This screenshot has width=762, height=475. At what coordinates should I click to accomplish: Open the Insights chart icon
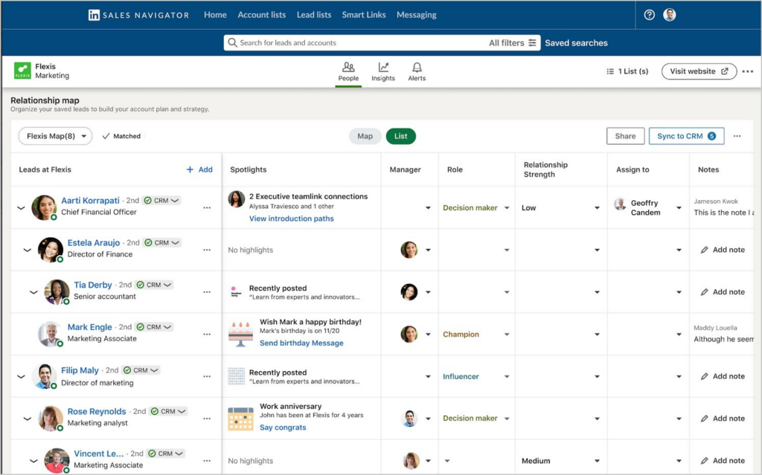point(383,68)
